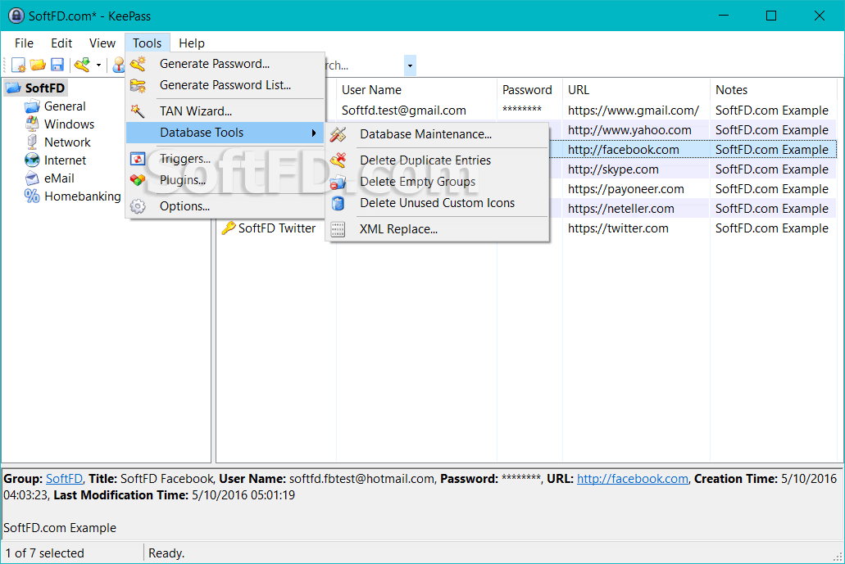Open the File menu
Image resolution: width=845 pixels, height=564 pixels.
25,43
